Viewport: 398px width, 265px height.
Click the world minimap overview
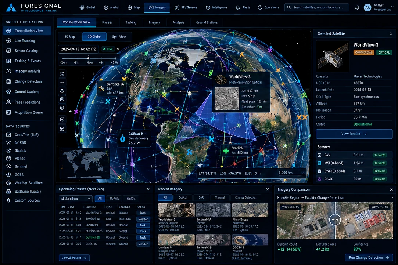pyautogui.click(x=85, y=163)
